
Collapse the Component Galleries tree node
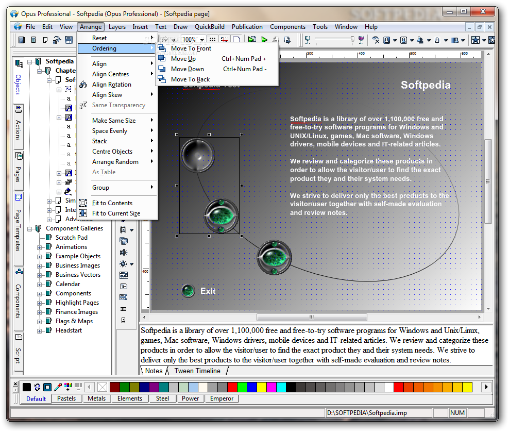tap(30, 229)
